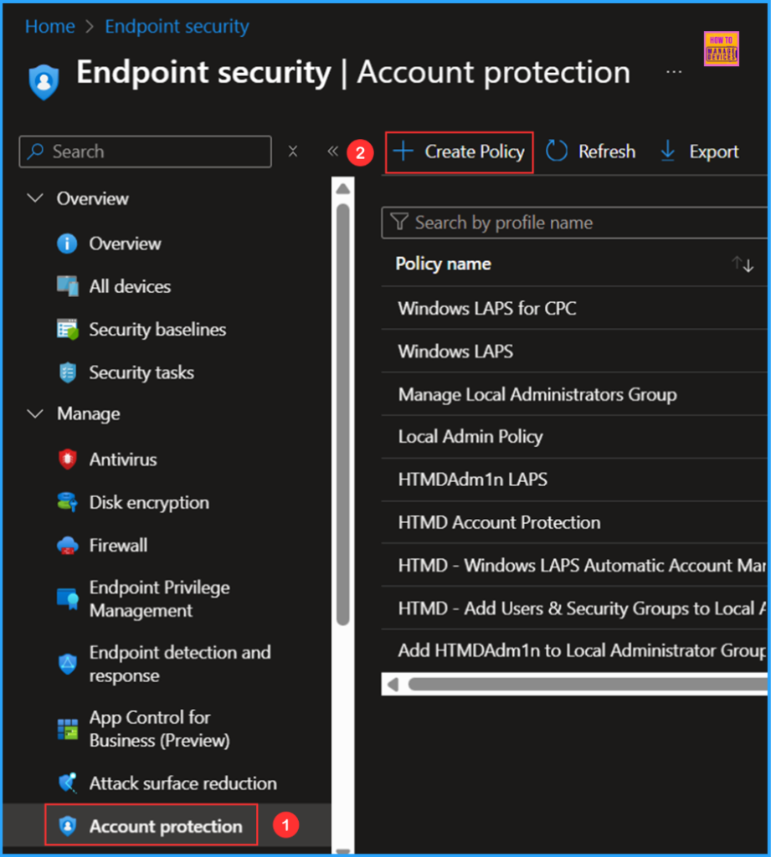The width and height of the screenshot is (771, 857).
Task: Select the Overview menu item
Action: (x=126, y=244)
